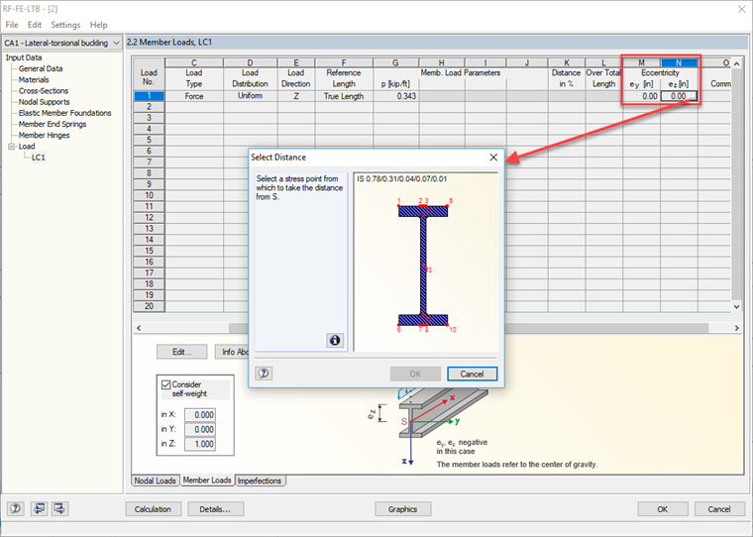Click the table's scroll left arrow
The width and height of the screenshot is (753, 537).
point(139,328)
